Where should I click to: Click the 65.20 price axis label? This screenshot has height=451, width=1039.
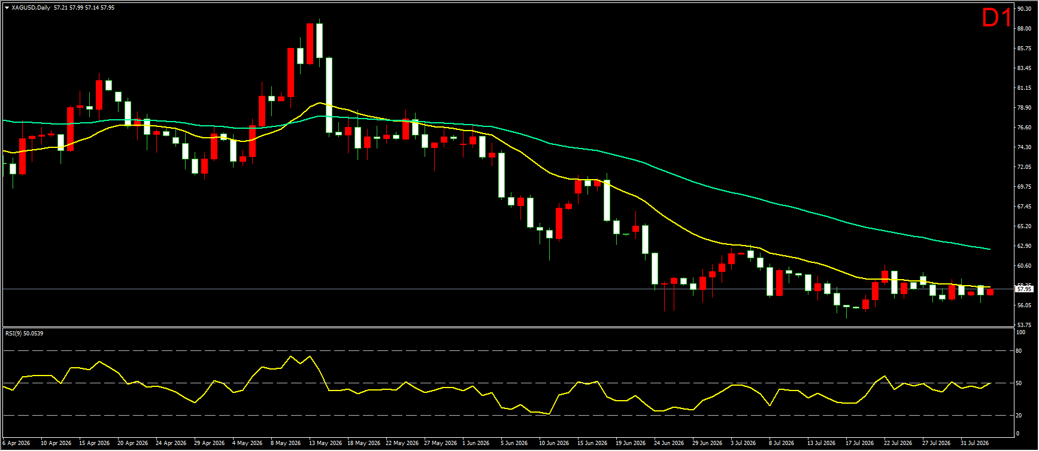[x=1024, y=226]
